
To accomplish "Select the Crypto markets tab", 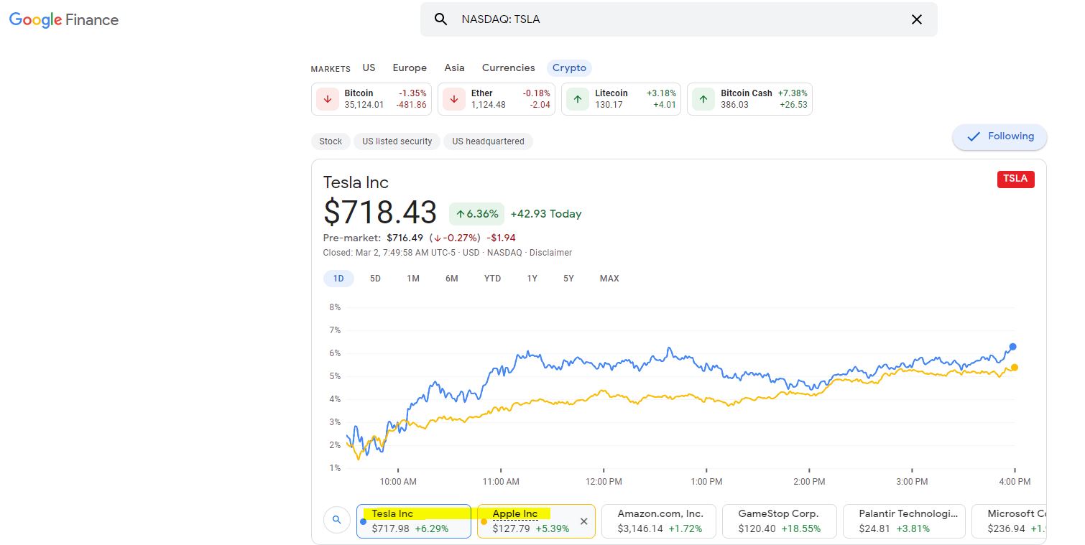I will click(569, 67).
